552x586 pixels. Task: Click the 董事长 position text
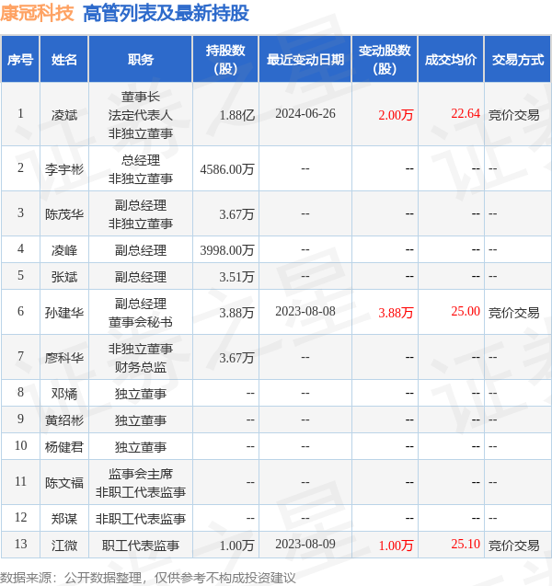pos(141,97)
